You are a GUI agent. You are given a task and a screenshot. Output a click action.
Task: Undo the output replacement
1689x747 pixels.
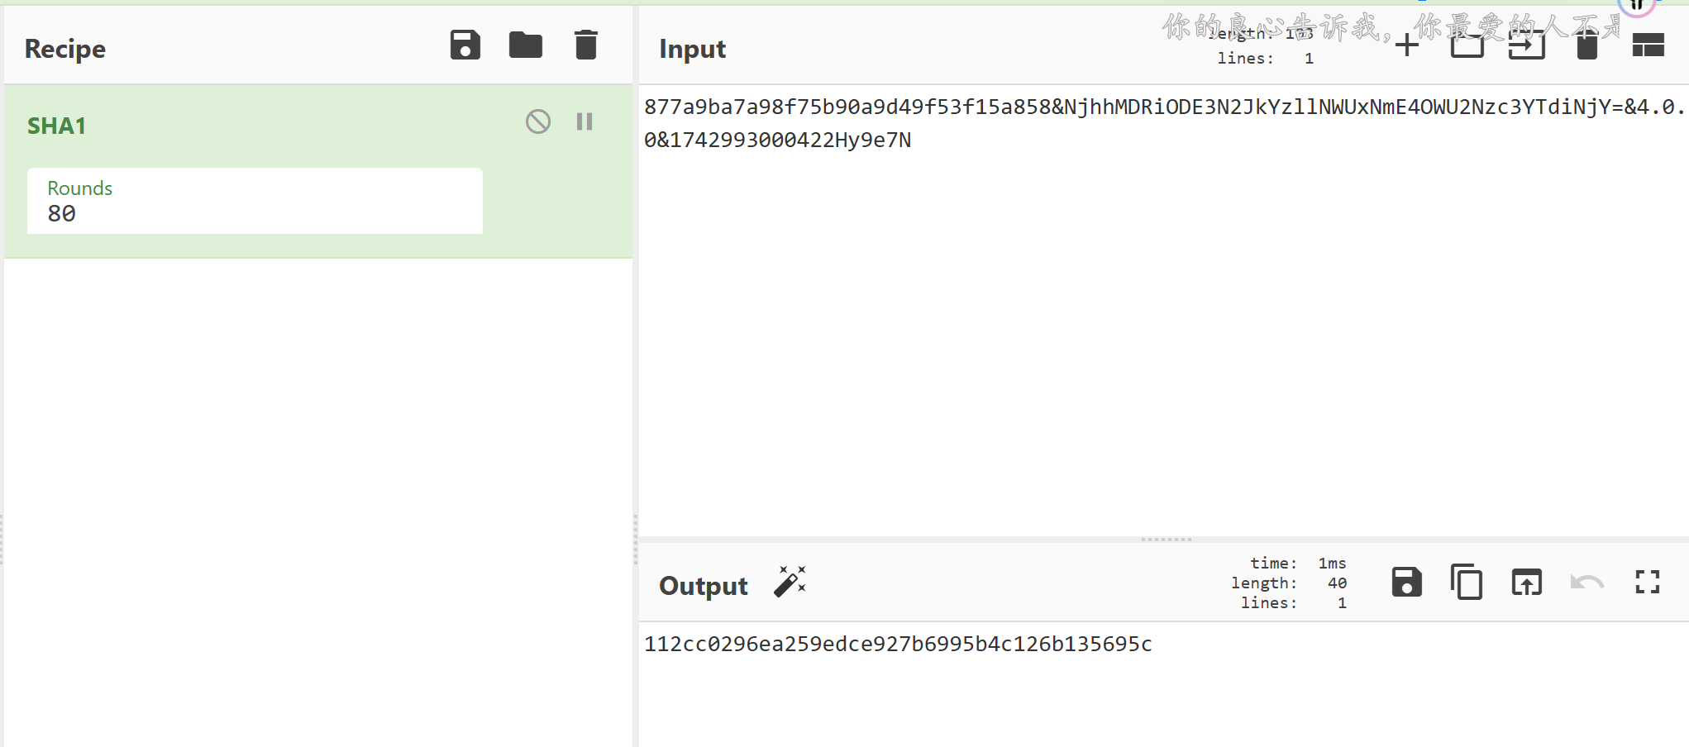point(1586,583)
